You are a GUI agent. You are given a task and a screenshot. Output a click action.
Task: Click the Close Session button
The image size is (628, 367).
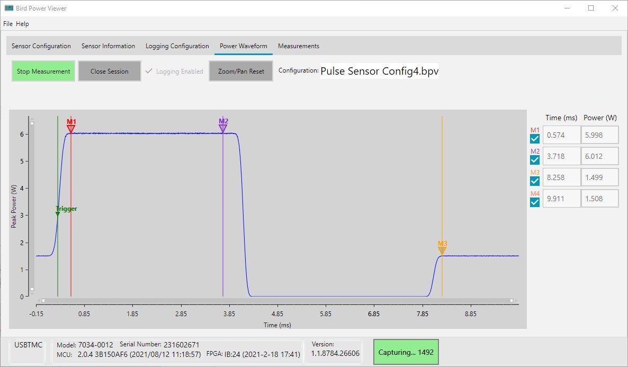tap(110, 71)
